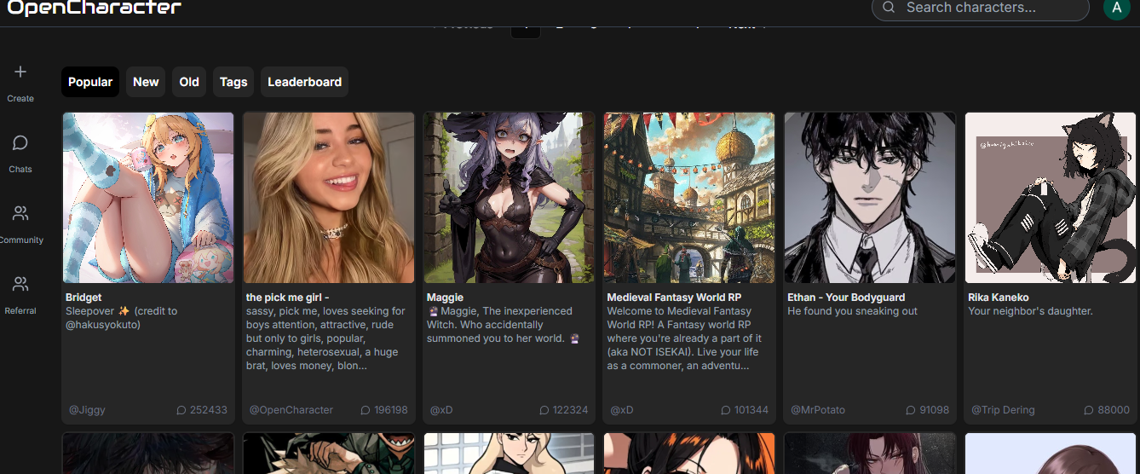Switch to the Popular tab
This screenshot has width=1140, height=474.
pyautogui.click(x=90, y=82)
